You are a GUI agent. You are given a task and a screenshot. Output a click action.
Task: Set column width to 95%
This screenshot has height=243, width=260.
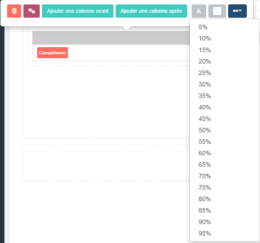(x=225, y=233)
